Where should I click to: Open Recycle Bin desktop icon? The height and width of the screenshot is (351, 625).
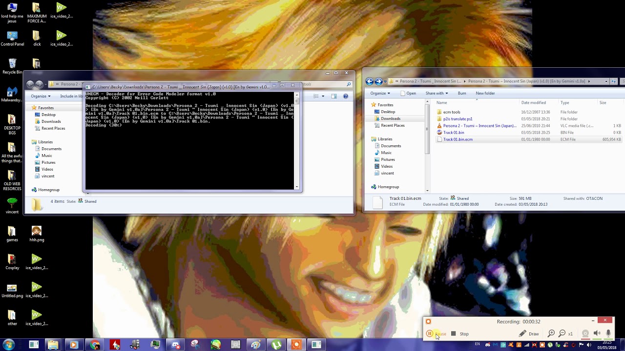pyautogui.click(x=12, y=67)
